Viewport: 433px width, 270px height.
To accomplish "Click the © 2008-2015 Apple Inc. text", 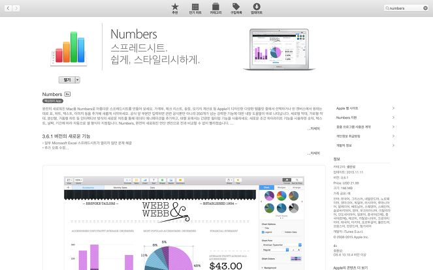I will tap(351, 237).
